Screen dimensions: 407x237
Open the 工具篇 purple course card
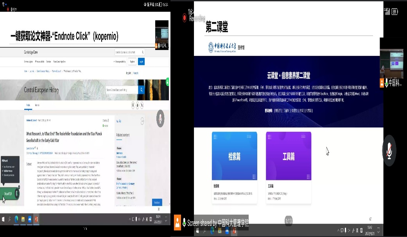(x=289, y=156)
